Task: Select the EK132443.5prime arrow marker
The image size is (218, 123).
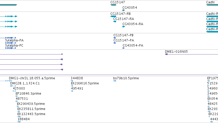Action: click(x=19, y=117)
